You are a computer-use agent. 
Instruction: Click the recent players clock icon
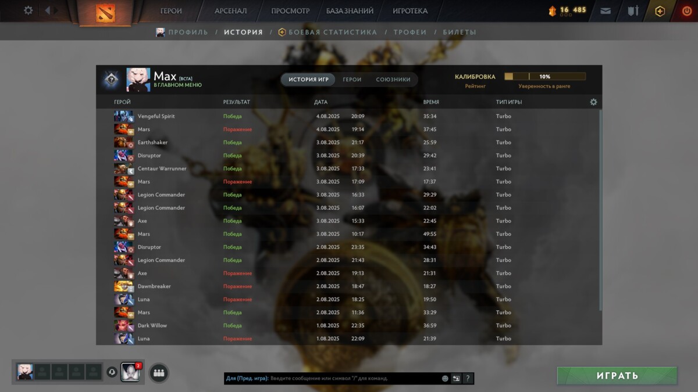tap(112, 373)
